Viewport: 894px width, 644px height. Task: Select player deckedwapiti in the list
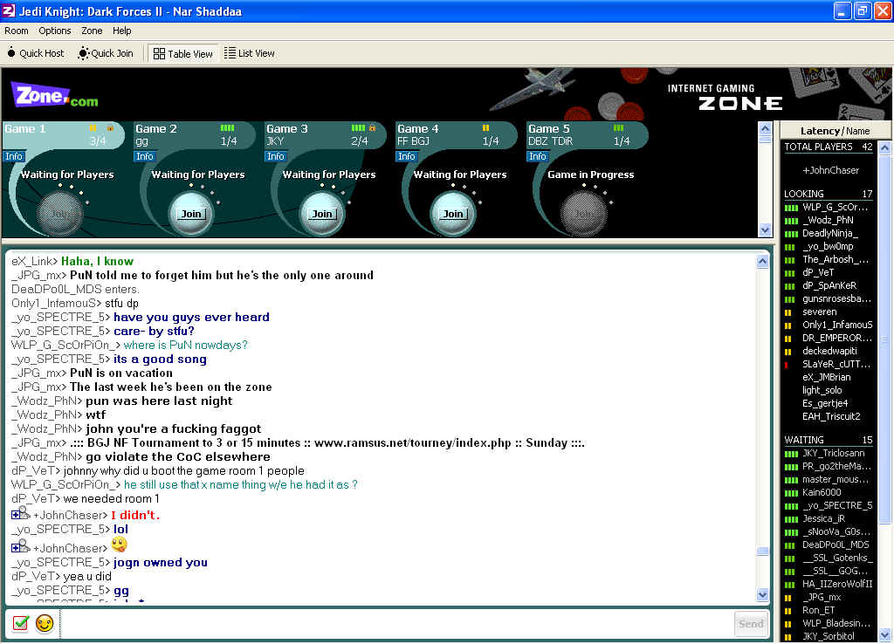coord(829,352)
